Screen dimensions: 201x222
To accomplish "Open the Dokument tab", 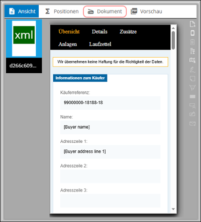I will (x=105, y=12).
